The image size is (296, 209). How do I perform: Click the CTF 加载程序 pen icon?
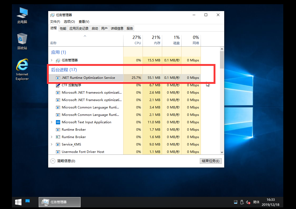58,85
